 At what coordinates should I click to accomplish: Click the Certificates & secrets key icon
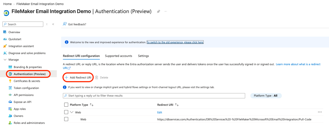(10, 81)
